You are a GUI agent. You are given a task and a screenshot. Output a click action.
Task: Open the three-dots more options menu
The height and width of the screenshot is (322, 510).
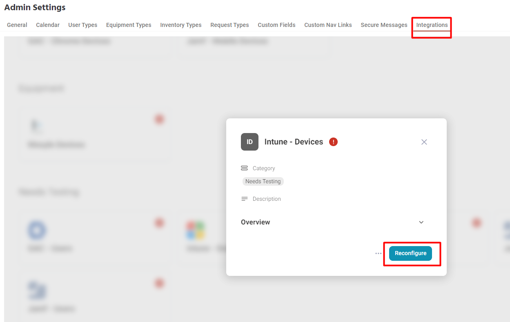pos(379,253)
